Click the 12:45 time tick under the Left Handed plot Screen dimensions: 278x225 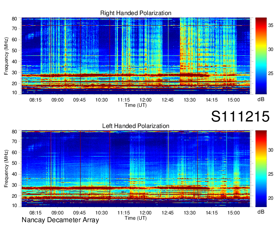(x=168, y=213)
